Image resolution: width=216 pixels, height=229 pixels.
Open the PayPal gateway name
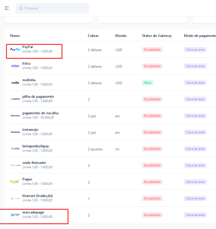28,47
